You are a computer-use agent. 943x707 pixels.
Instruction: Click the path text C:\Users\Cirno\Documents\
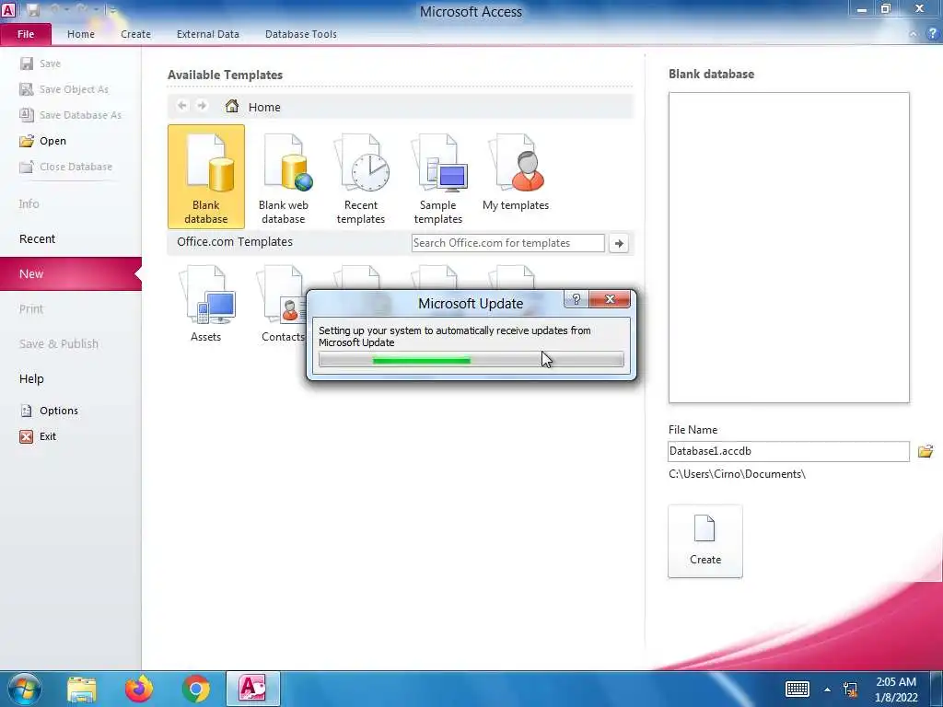pos(737,474)
